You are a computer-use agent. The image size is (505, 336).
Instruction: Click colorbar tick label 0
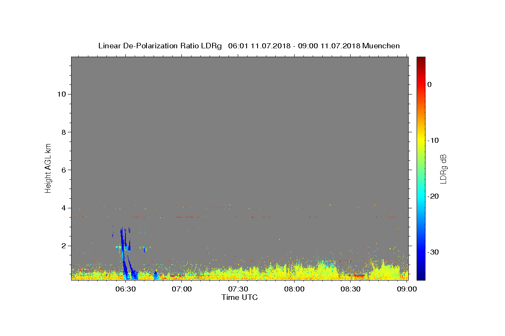[430, 84]
